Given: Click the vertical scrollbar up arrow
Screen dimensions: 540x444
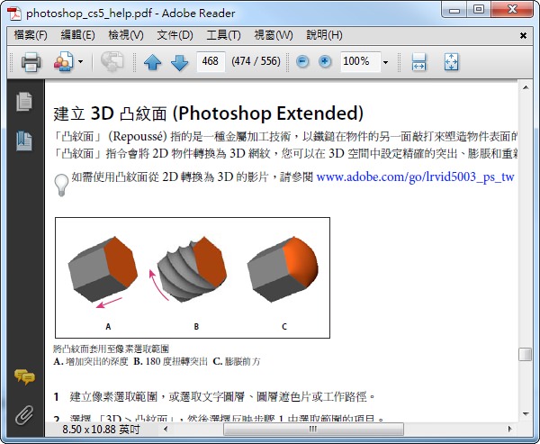Looking at the screenshot, I should coord(526,87).
